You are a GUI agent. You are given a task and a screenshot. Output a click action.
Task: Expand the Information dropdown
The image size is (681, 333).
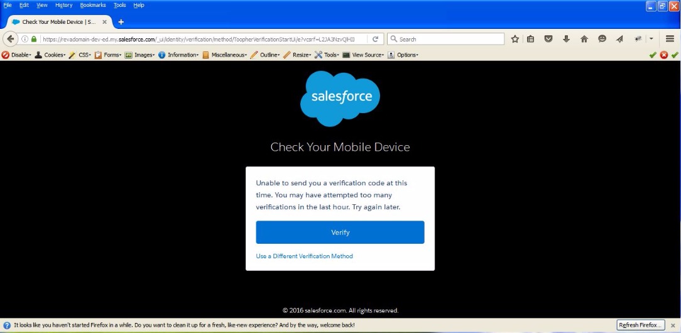pyautogui.click(x=178, y=55)
